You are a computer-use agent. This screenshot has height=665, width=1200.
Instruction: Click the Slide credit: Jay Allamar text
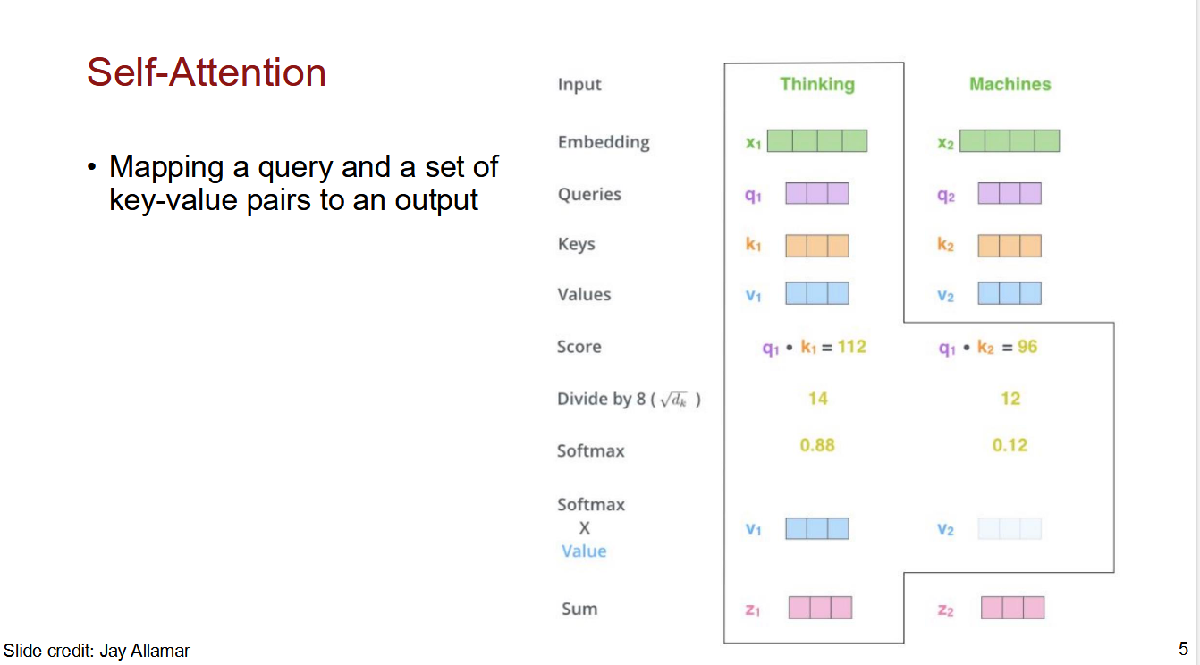97,651
